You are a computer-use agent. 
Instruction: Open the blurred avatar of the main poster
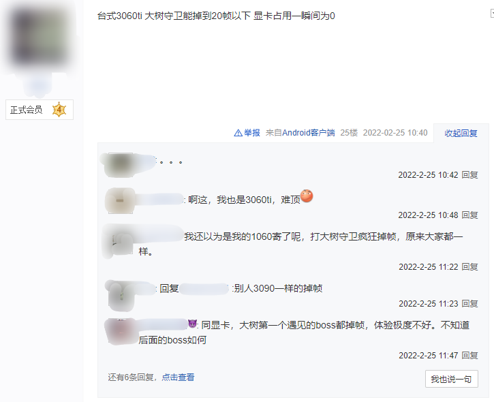40,36
